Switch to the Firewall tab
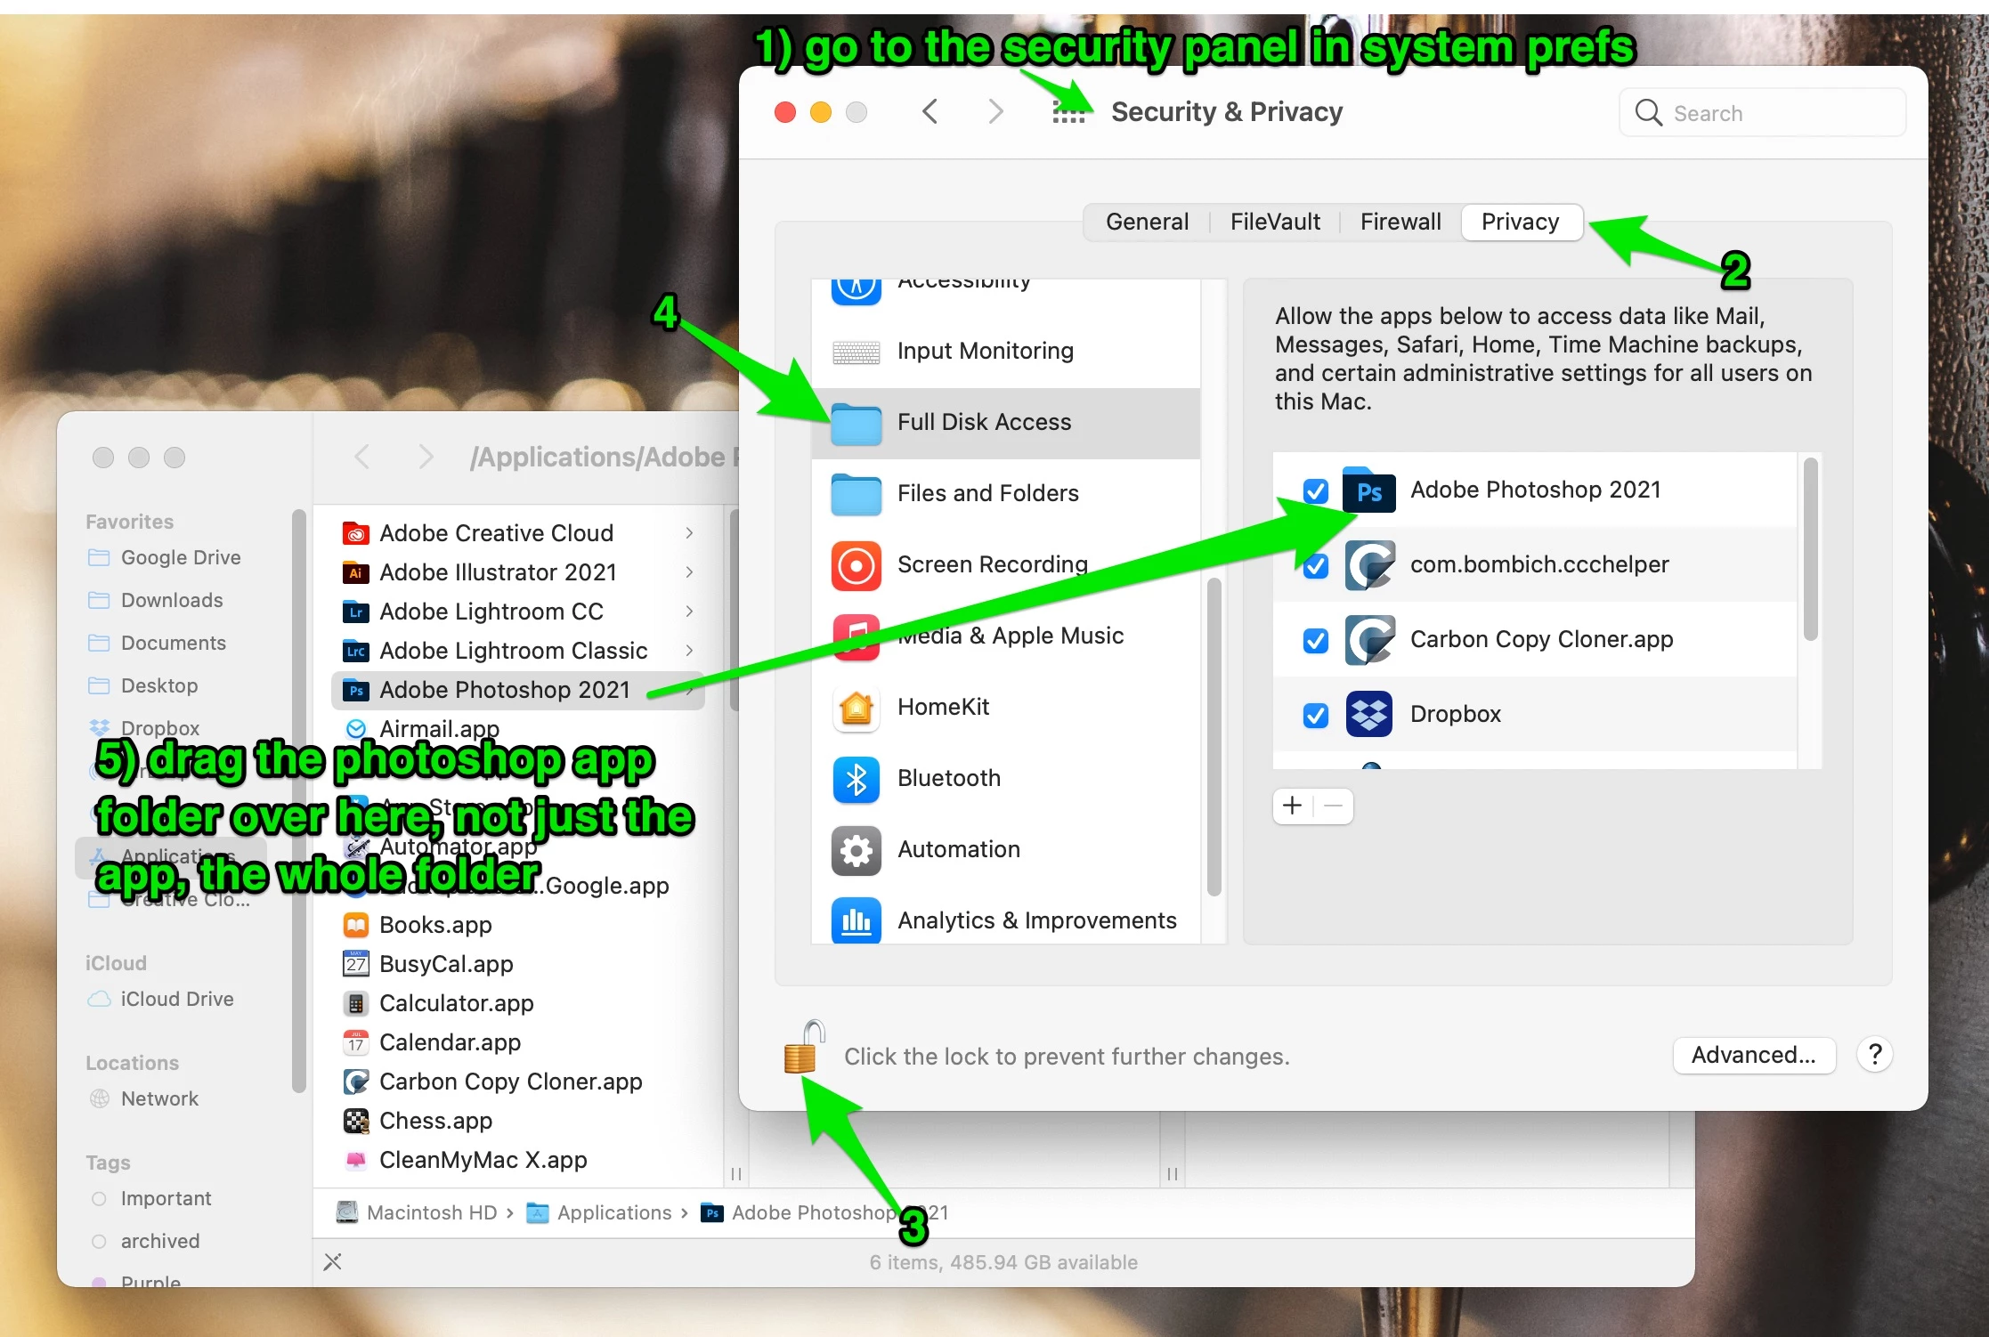1989x1337 pixels. pos(1400,222)
